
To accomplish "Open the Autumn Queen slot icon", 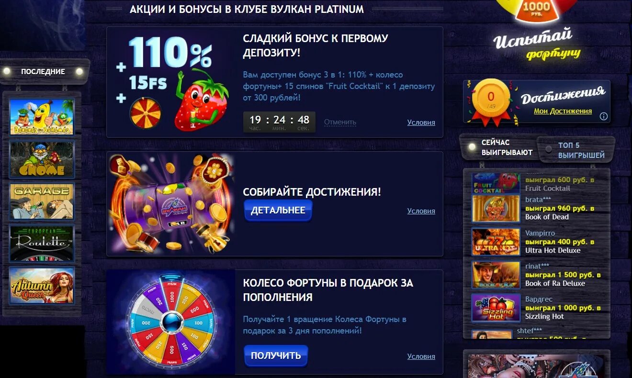I will coord(42,286).
